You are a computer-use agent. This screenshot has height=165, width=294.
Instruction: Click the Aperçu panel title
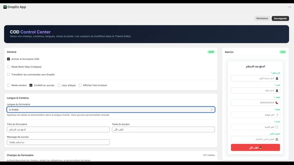tap(229, 52)
